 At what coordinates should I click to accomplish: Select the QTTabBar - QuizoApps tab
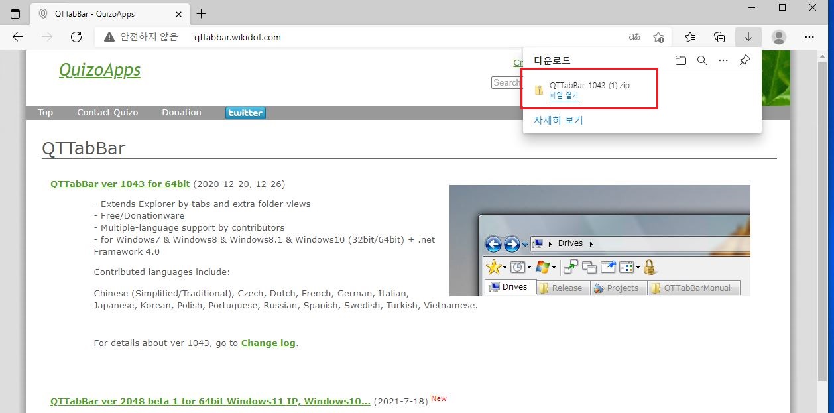pos(111,14)
